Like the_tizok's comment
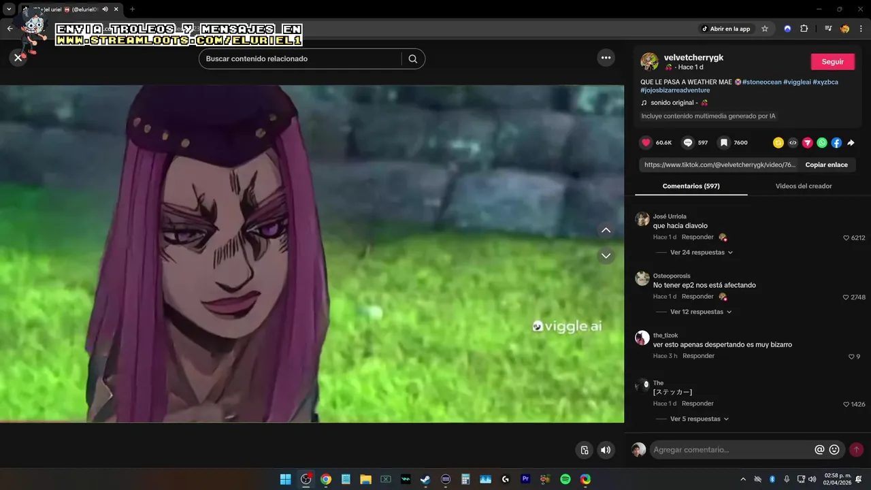 [851, 357]
